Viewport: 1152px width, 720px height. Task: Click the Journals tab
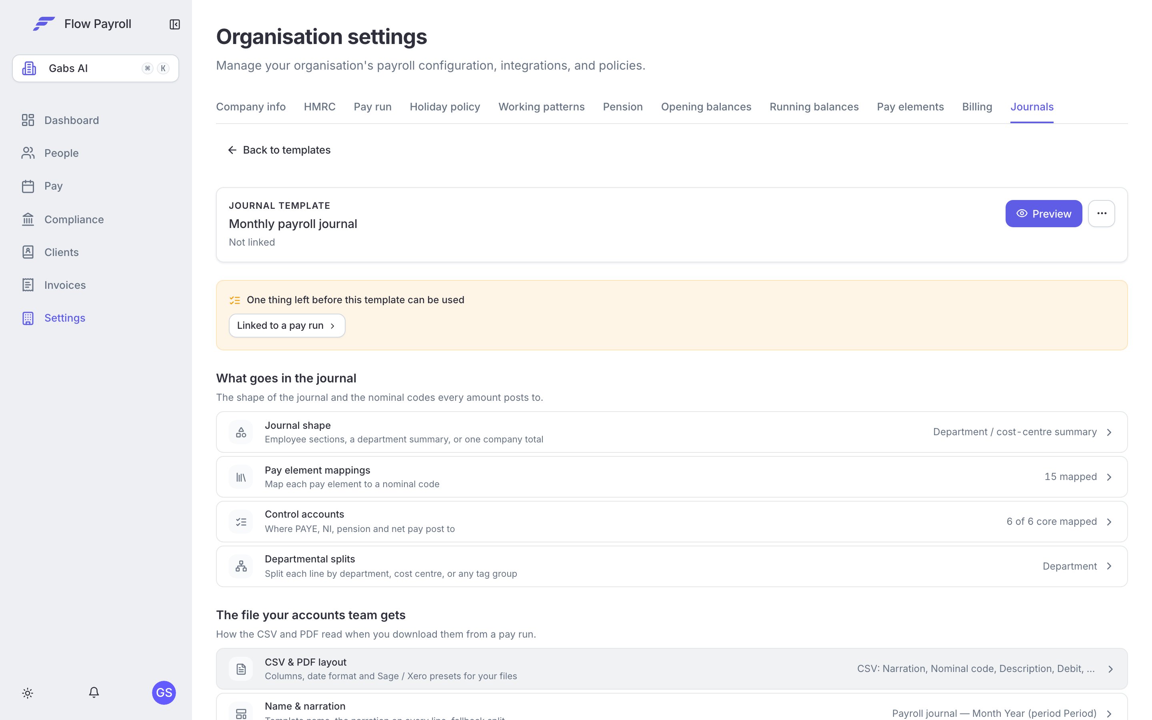click(x=1032, y=107)
